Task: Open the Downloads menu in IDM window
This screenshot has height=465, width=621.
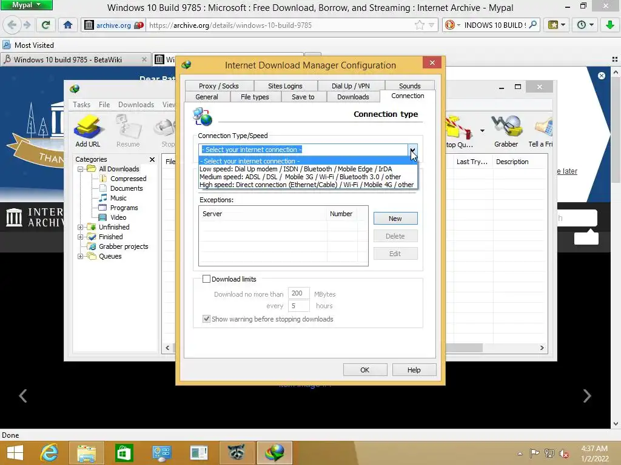Action: tap(136, 105)
